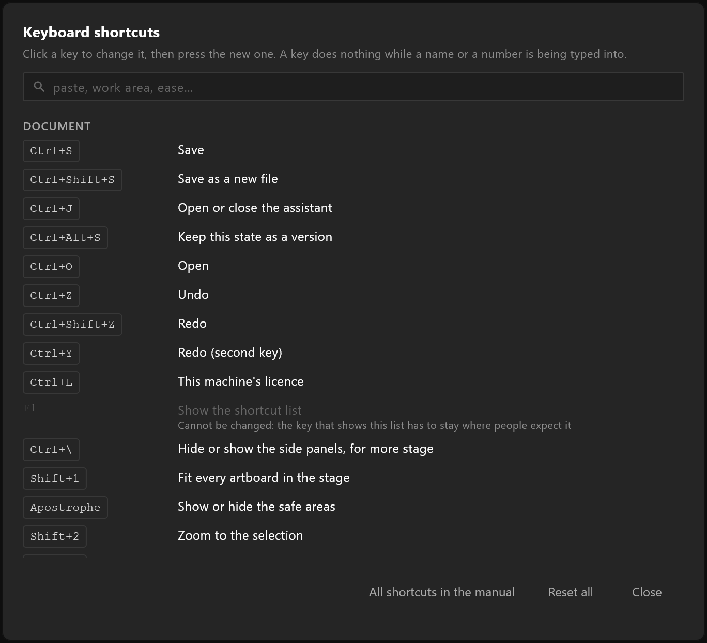Click 'This machine's licence' text
707x643 pixels.
point(241,381)
